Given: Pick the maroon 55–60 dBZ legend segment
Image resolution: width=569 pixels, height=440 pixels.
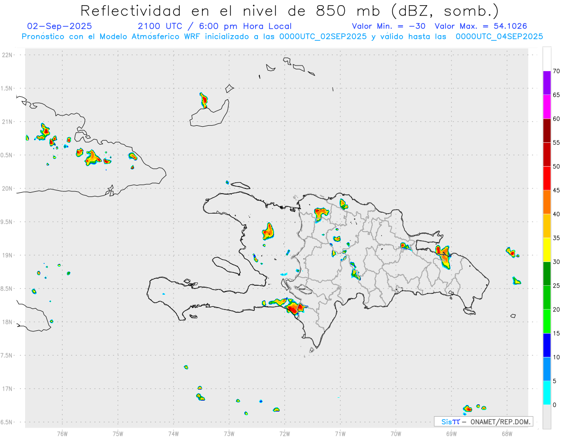Looking at the screenshot, I should coord(547,131).
